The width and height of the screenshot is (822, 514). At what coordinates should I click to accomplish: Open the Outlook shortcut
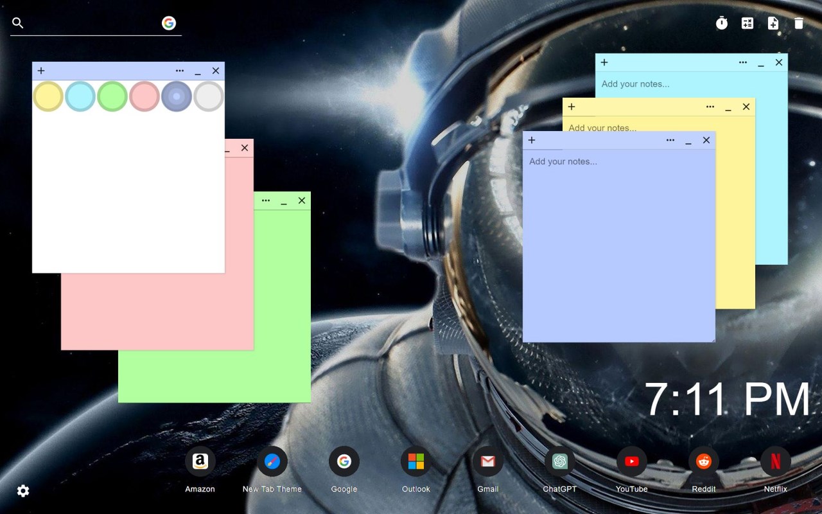(x=416, y=461)
